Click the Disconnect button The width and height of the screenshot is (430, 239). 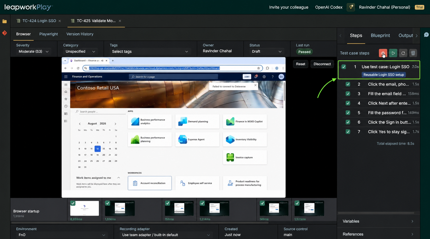(x=322, y=64)
